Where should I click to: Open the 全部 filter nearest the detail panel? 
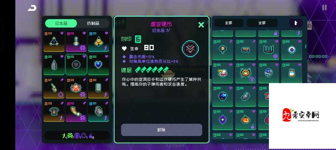point(229,23)
